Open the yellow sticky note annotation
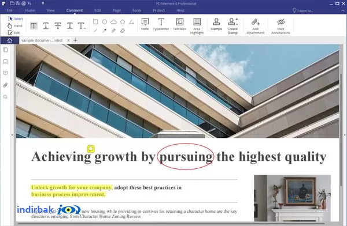Screen dimensions: 347x226 [91, 149]
